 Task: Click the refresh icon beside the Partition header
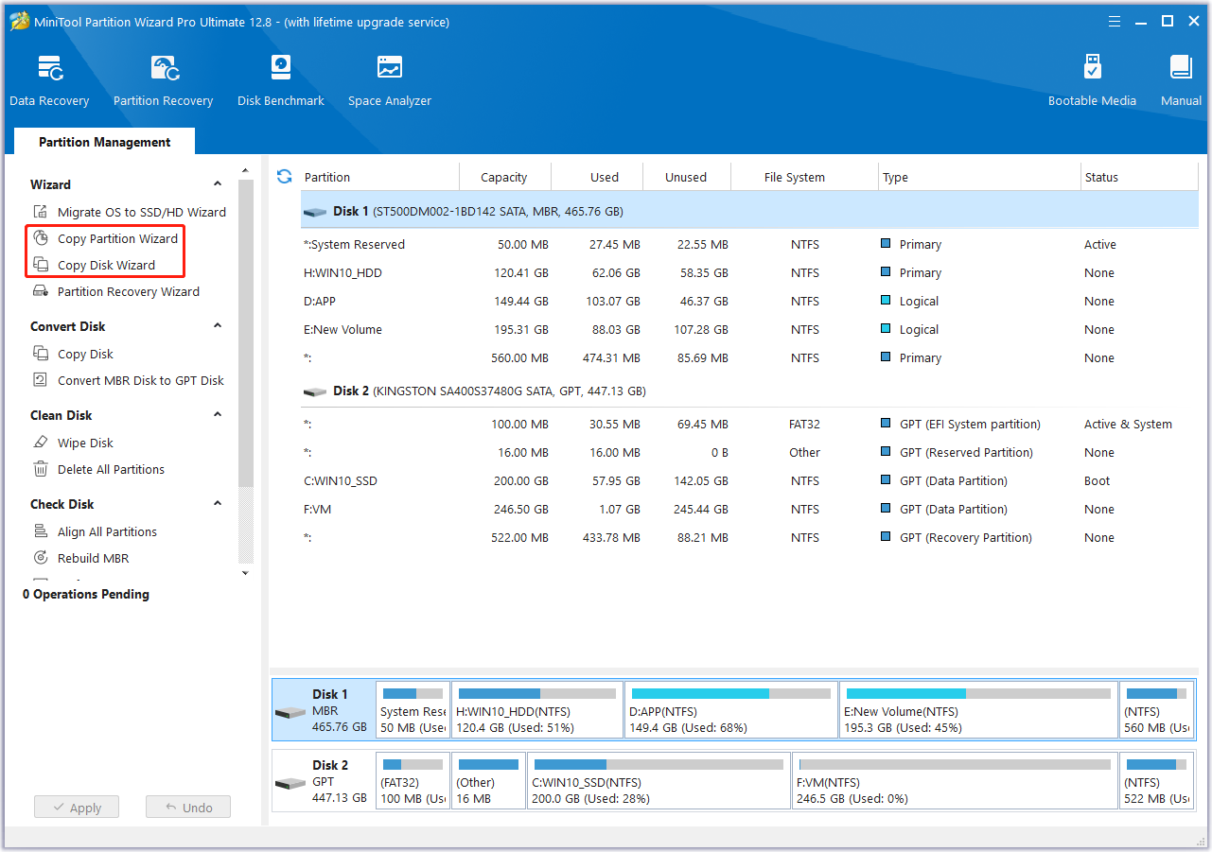(x=284, y=177)
